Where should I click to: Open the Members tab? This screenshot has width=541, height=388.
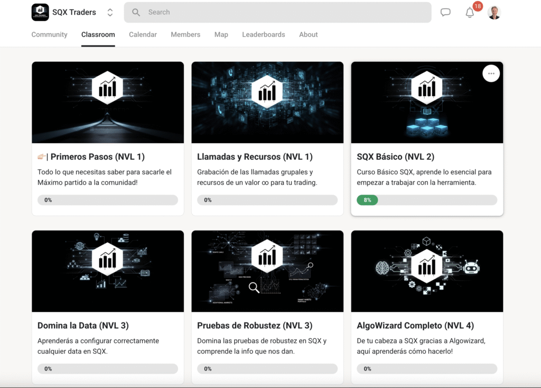pyautogui.click(x=185, y=34)
